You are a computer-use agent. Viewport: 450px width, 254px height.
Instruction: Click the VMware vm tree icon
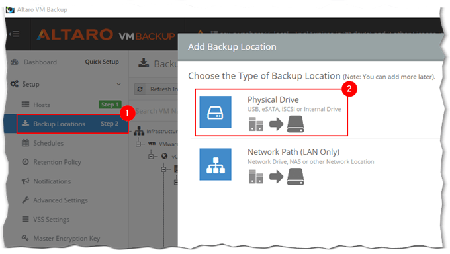point(152,144)
